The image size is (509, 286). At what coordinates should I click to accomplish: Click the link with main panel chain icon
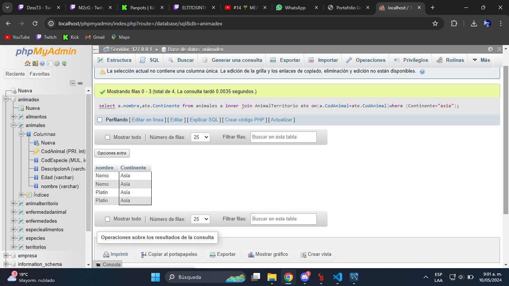(80, 83)
